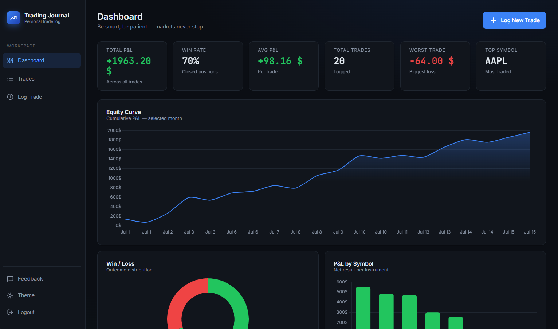Click 'Outcome distribution' subtitle
Image resolution: width=558 pixels, height=329 pixels.
129,270
